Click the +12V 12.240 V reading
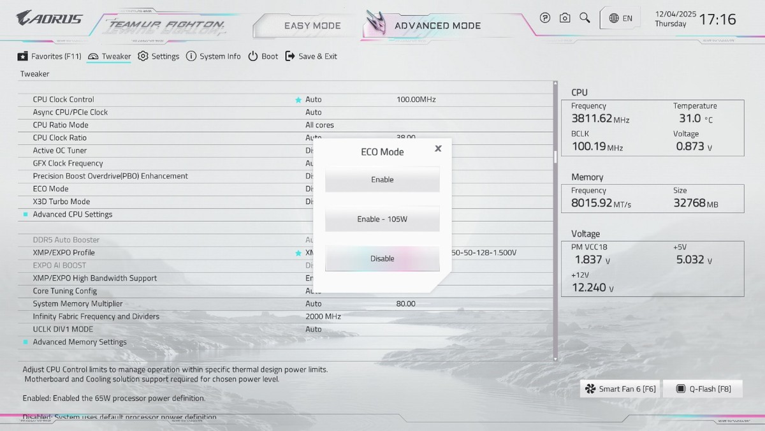 pyautogui.click(x=594, y=288)
